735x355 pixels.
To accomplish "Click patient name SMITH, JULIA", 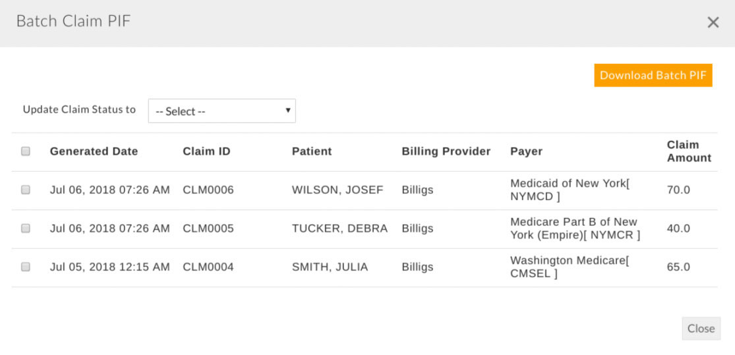I will [x=330, y=267].
